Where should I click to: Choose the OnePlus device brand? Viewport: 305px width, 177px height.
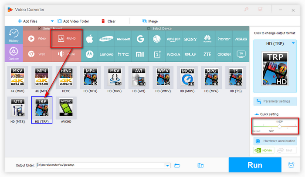pos(157,54)
